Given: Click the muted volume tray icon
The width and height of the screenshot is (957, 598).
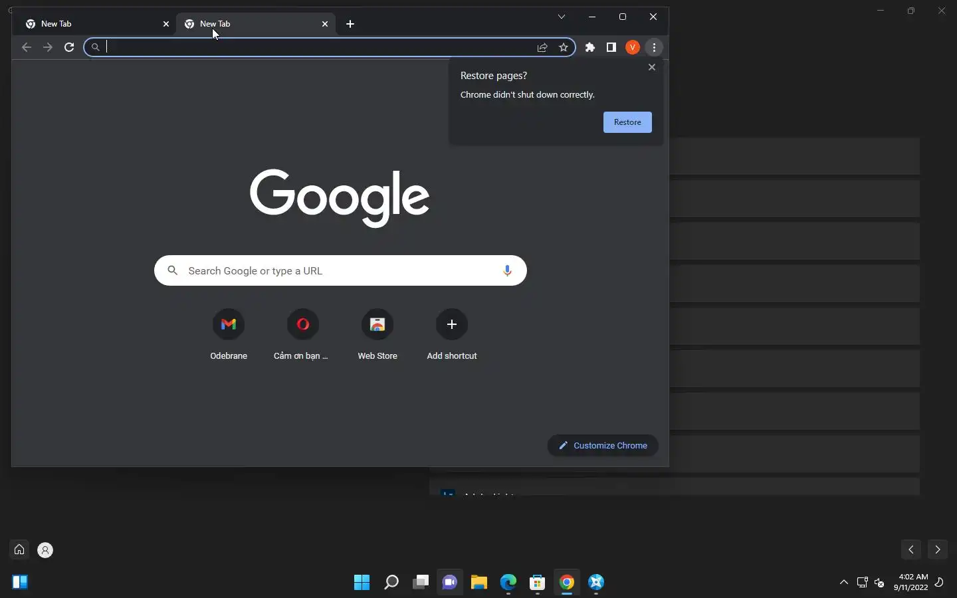Looking at the screenshot, I should point(880,583).
